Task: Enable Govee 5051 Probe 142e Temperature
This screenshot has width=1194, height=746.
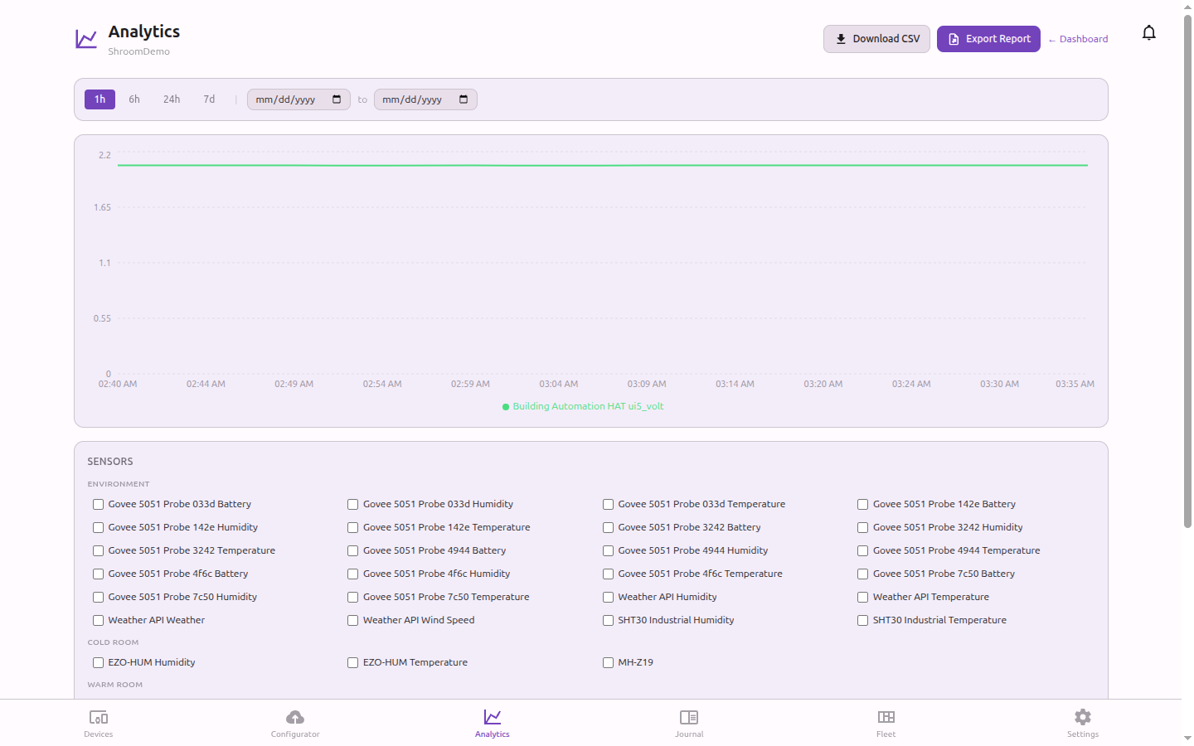Action: [x=352, y=527]
